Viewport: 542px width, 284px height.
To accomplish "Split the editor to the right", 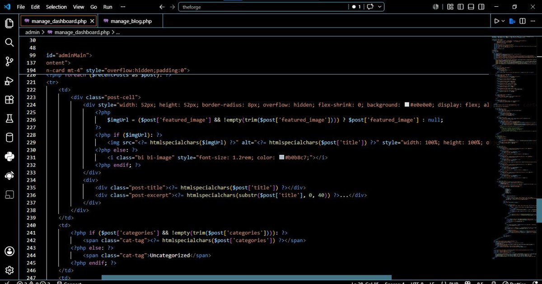I will [x=523, y=21].
